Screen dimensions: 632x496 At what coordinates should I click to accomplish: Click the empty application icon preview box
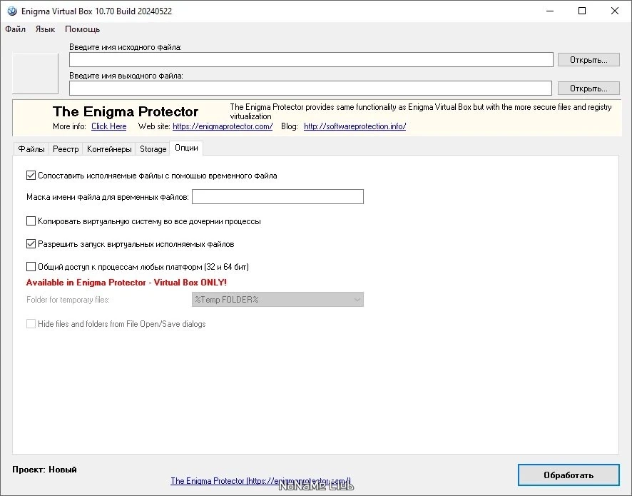(35, 74)
